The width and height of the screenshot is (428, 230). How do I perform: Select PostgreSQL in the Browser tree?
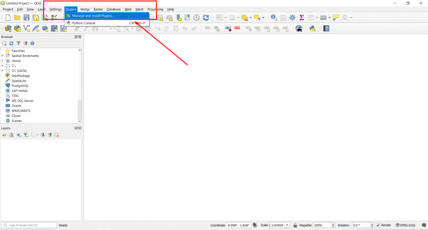click(x=20, y=86)
